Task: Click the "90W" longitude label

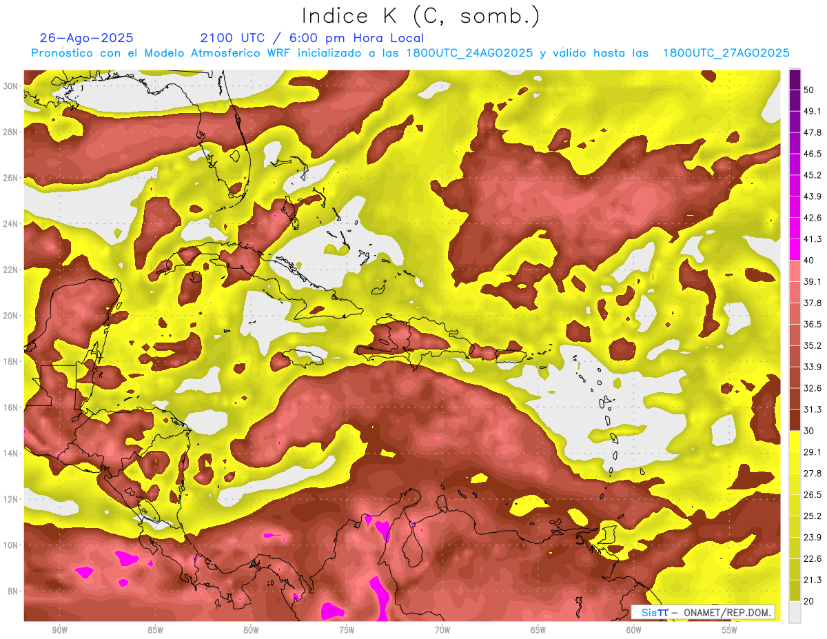Action: point(59,630)
